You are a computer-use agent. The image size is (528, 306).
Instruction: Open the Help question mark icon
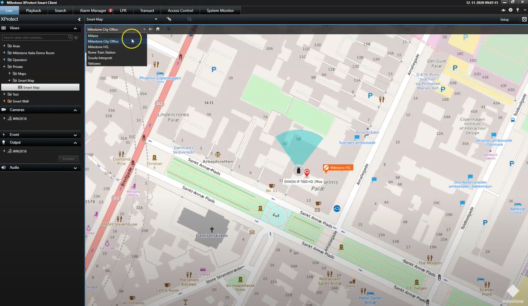click(x=510, y=10)
